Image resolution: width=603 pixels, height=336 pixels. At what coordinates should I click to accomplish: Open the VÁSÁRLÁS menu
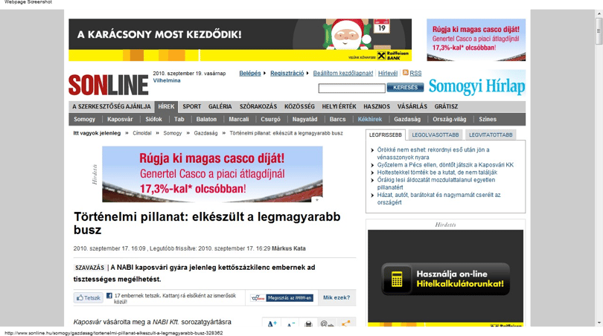tap(412, 107)
